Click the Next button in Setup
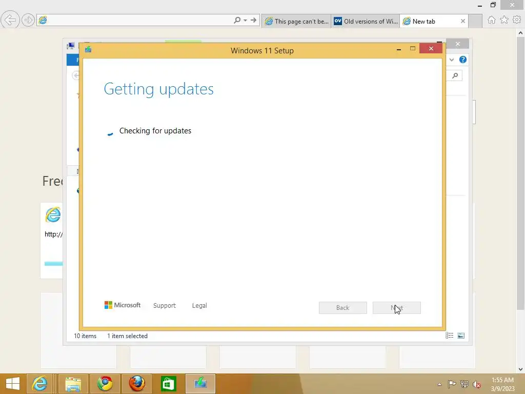Screen dimensions: 525x394 pos(396,308)
